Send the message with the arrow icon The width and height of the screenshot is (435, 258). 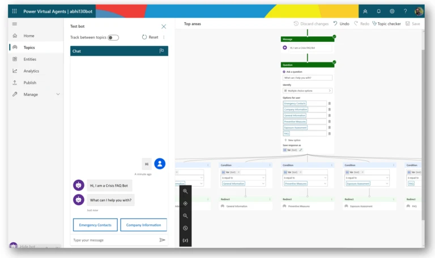click(x=163, y=240)
